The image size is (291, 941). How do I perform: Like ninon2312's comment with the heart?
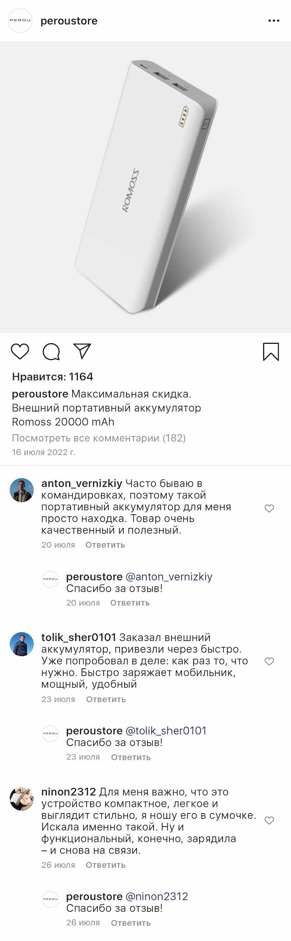269,821
